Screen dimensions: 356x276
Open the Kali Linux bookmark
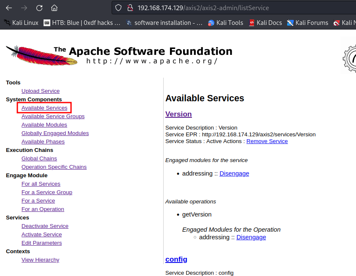[x=21, y=23]
